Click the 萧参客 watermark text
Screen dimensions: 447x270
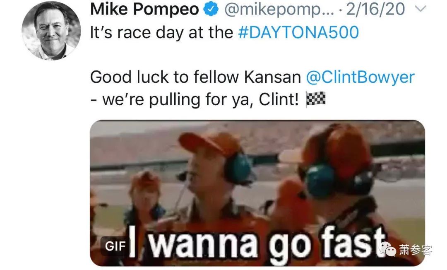[x=416, y=250]
